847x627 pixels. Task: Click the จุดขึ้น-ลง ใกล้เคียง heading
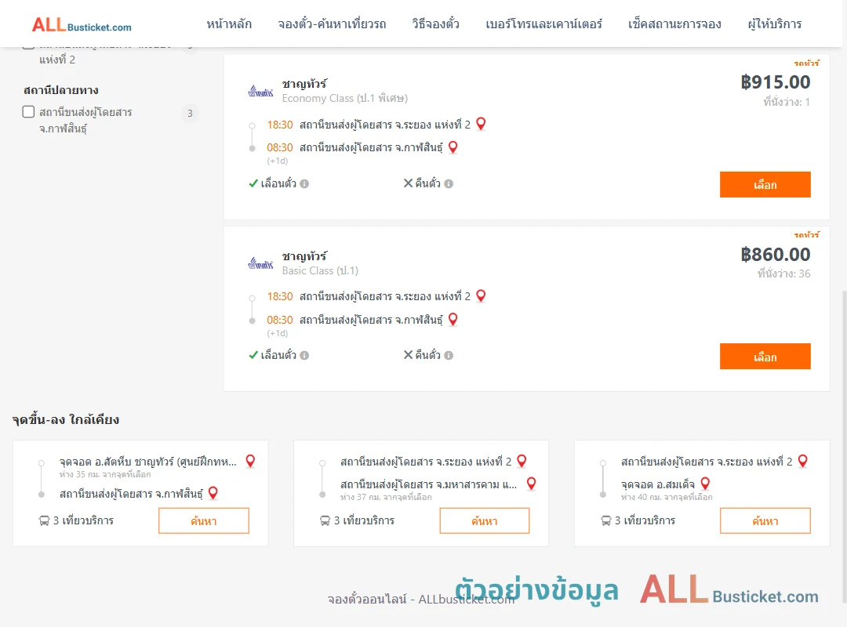[66, 419]
